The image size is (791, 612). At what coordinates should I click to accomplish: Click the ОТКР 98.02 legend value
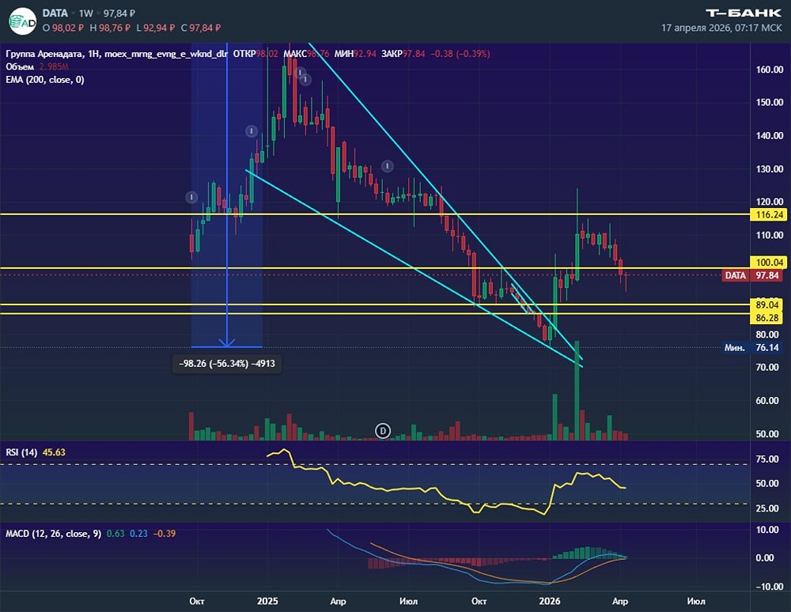tap(255, 54)
